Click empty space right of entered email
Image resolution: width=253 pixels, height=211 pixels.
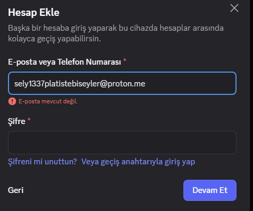(190, 83)
